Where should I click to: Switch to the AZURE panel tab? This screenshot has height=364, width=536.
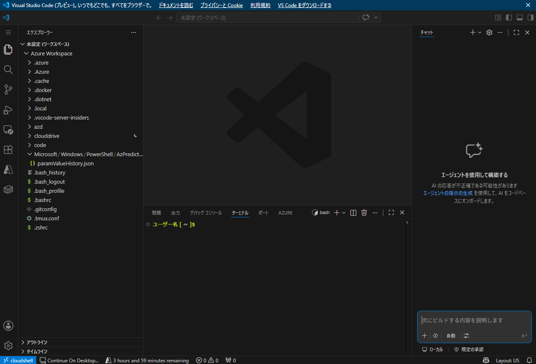click(x=285, y=212)
